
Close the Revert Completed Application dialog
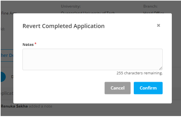[158, 25]
